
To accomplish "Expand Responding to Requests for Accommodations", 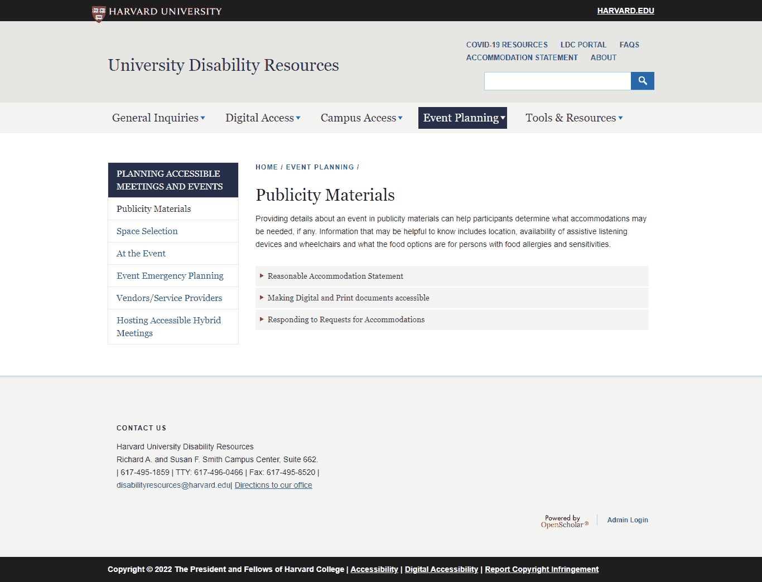I will [x=346, y=319].
